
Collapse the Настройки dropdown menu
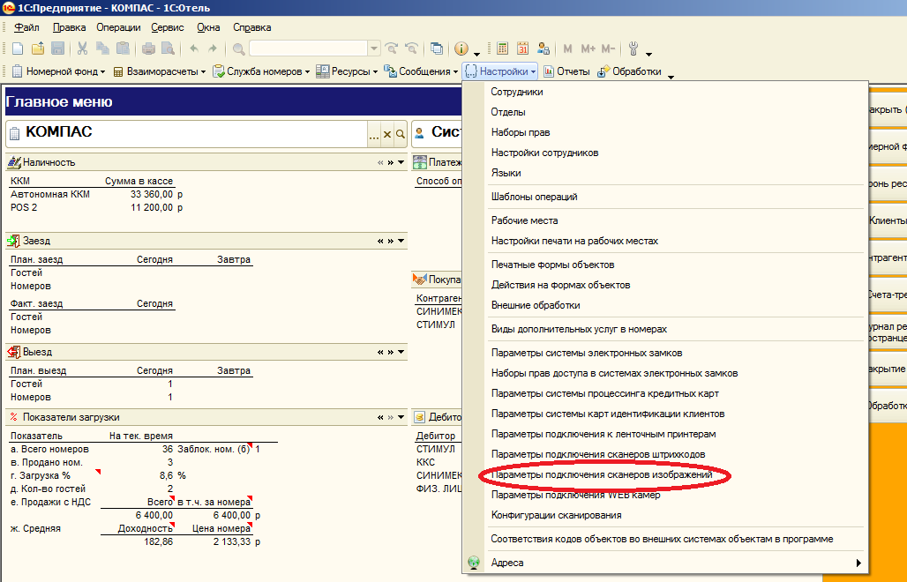click(500, 71)
